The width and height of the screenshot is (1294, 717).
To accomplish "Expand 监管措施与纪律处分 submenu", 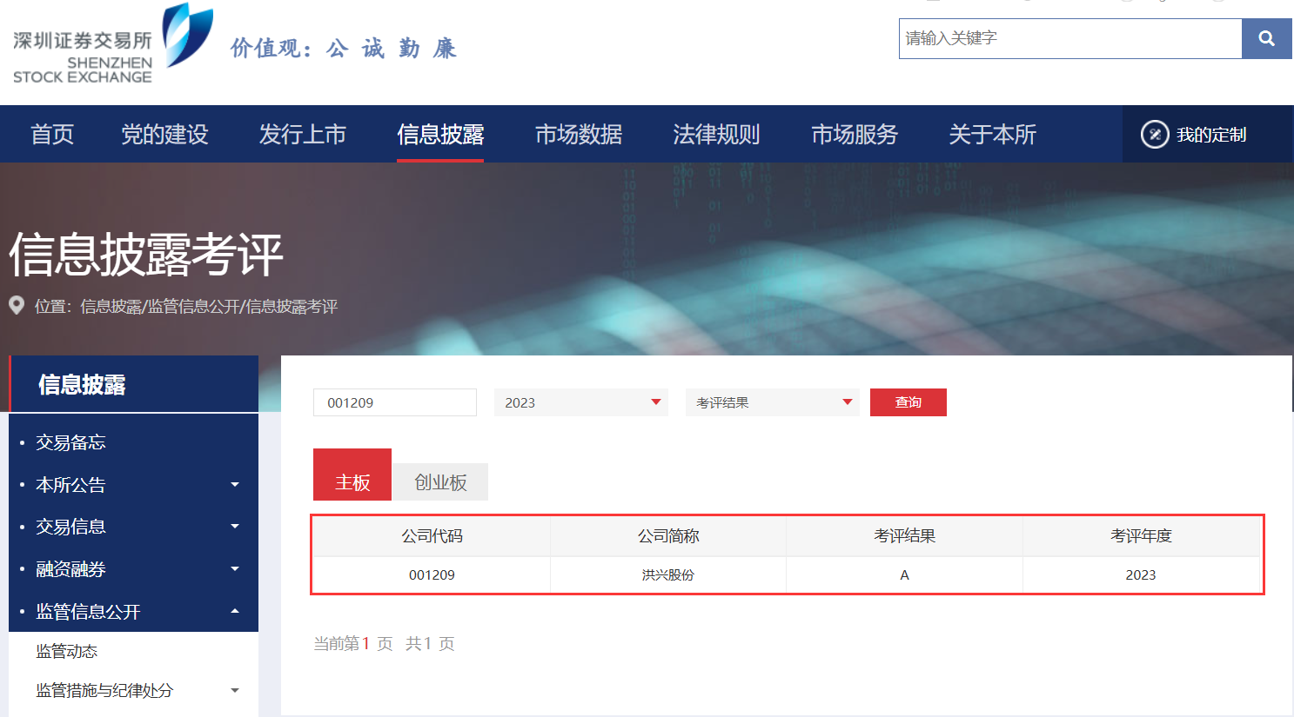I will coord(234,691).
